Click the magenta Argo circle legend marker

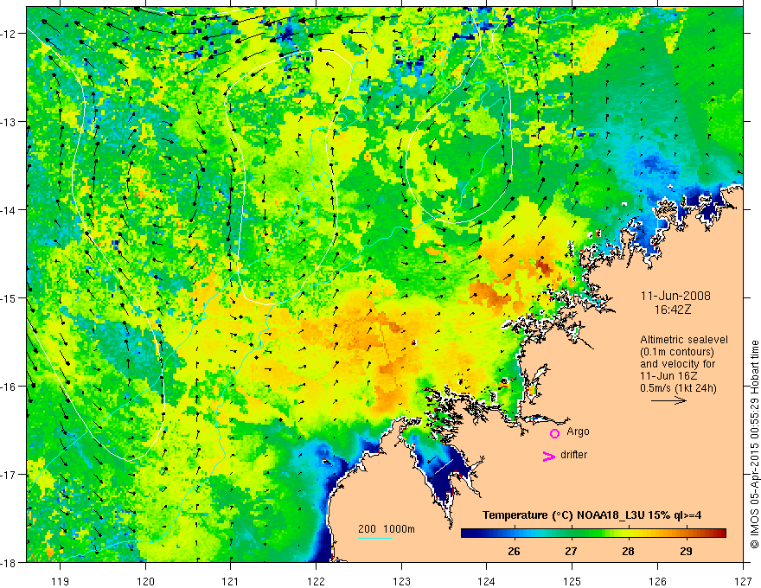(x=554, y=433)
